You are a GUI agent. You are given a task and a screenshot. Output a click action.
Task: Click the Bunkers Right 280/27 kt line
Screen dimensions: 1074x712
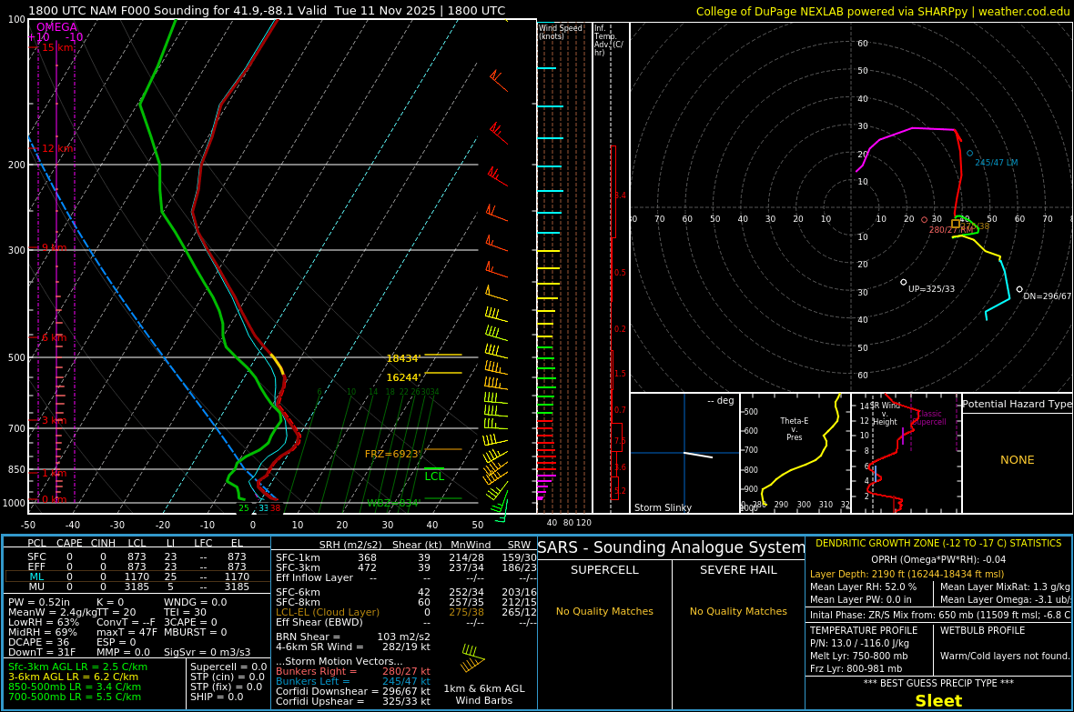tap(353, 672)
